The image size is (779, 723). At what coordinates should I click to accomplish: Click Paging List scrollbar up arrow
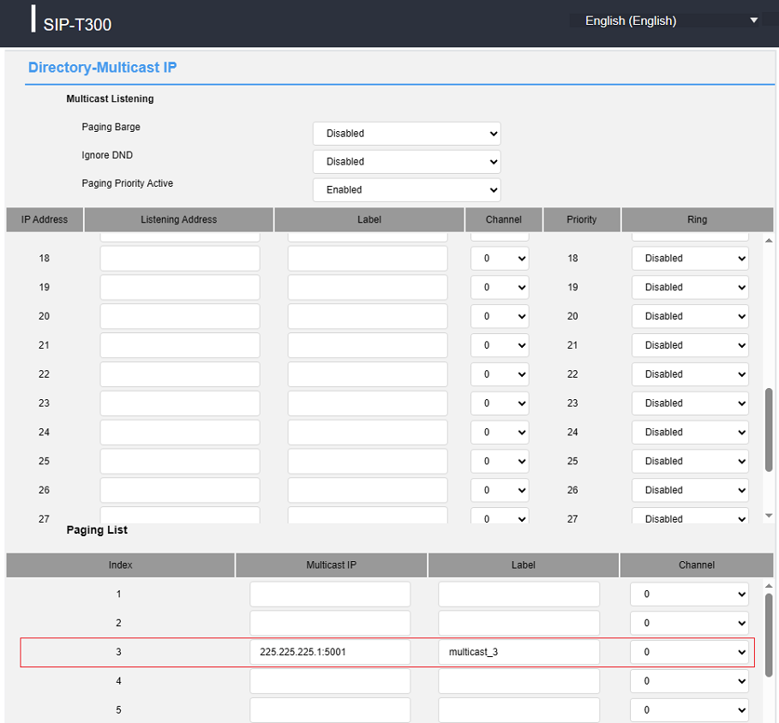pyautogui.click(x=769, y=586)
